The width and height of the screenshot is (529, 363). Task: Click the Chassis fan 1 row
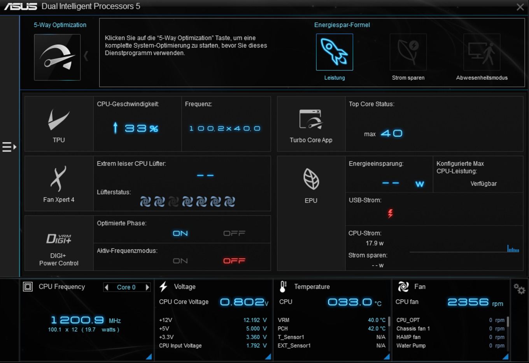[x=450, y=328]
